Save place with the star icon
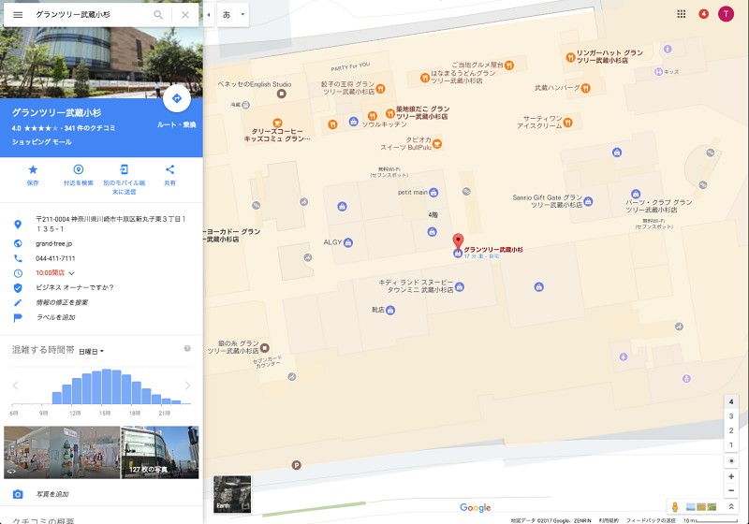This screenshot has height=524, width=749. tap(33, 169)
